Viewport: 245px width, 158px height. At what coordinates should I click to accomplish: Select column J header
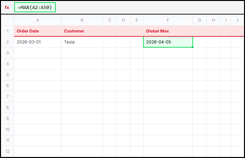[x=238, y=20]
